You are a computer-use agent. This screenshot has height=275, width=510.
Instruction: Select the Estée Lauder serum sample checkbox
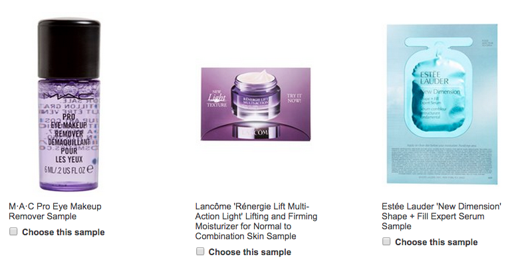(x=386, y=241)
